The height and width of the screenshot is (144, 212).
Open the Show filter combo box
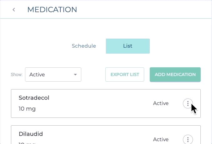[53, 74]
